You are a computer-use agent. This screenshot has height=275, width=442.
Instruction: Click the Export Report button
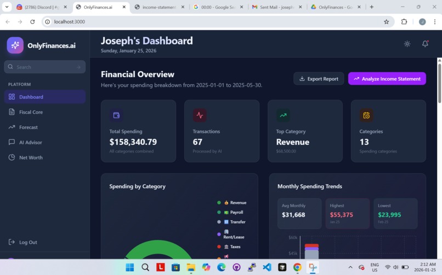pyautogui.click(x=319, y=79)
